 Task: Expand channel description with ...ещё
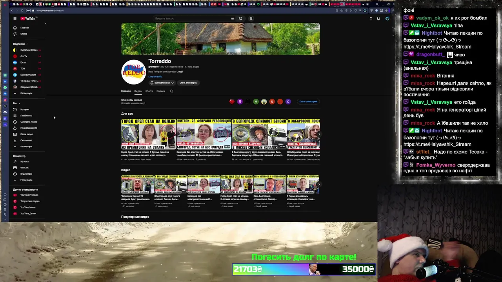pos(180,72)
